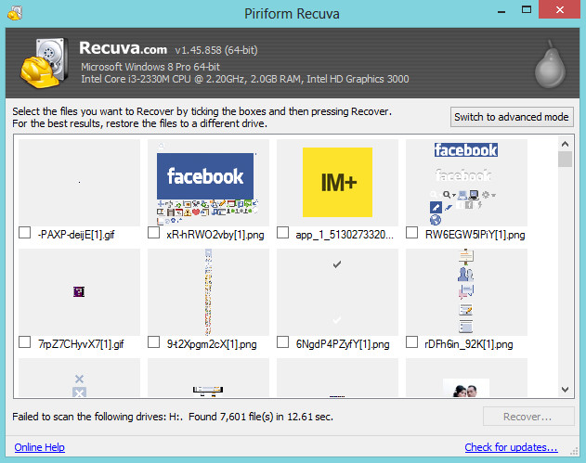Tick the checkbox for 7rpZ7CHyvX7[1].gif
This screenshot has height=463, width=586.
click(x=25, y=342)
